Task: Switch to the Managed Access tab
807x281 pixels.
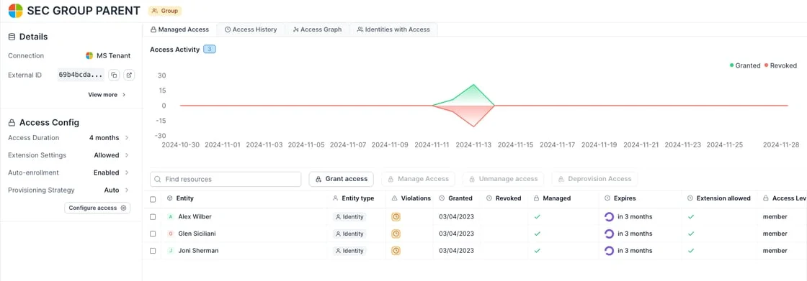Action: click(x=179, y=29)
